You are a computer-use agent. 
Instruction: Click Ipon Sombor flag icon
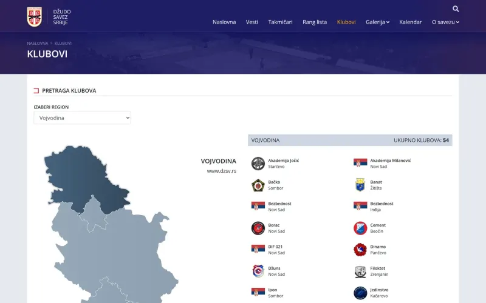click(x=258, y=292)
